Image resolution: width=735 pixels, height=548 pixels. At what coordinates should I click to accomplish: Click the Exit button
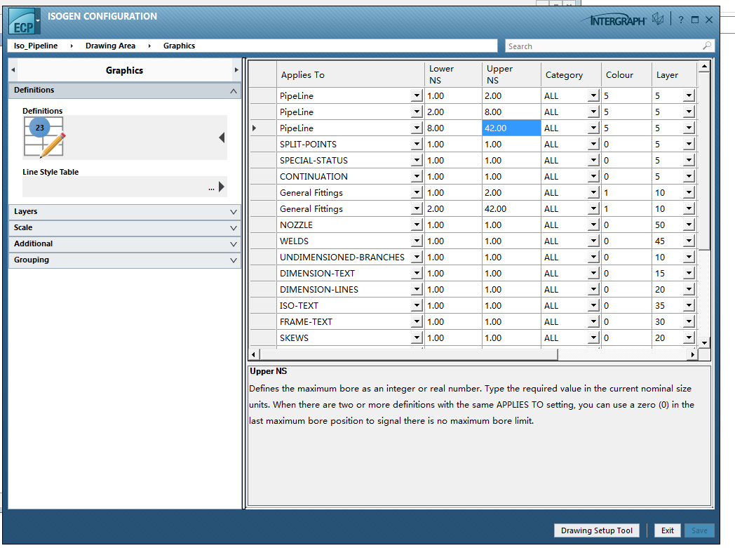tap(668, 530)
